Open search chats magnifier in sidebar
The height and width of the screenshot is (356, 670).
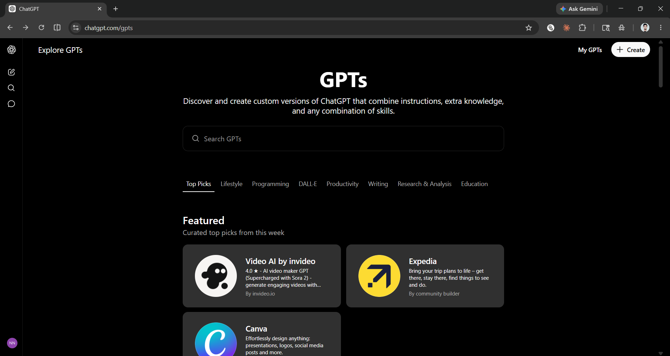(x=12, y=88)
